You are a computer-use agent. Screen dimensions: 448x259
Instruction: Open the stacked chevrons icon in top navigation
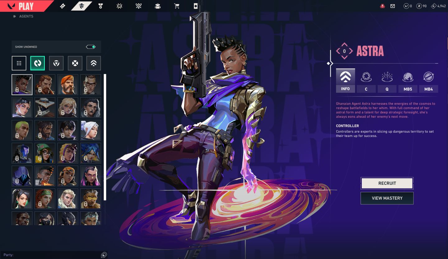(139, 6)
